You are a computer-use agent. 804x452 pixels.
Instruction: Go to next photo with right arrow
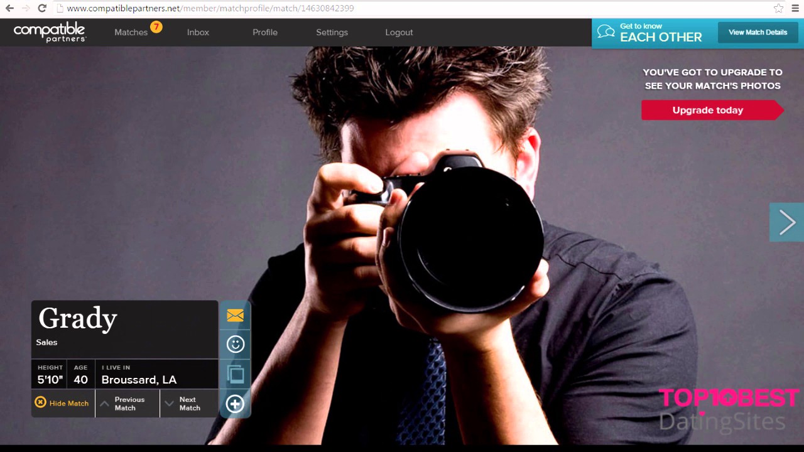coord(787,222)
